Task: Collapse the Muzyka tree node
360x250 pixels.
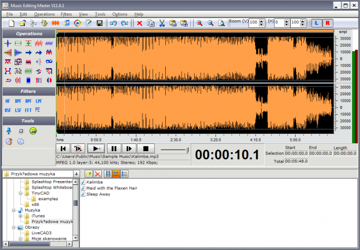Action: pos(14,210)
